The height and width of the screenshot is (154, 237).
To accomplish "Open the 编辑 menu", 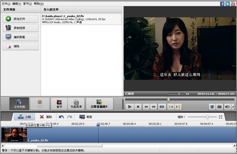I will [x=17, y=4].
